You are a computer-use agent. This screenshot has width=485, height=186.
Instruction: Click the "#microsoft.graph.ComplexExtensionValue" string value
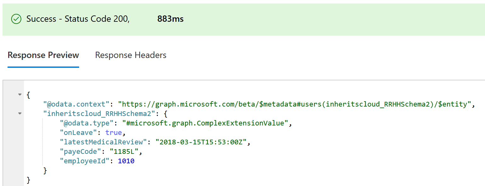click(205, 123)
